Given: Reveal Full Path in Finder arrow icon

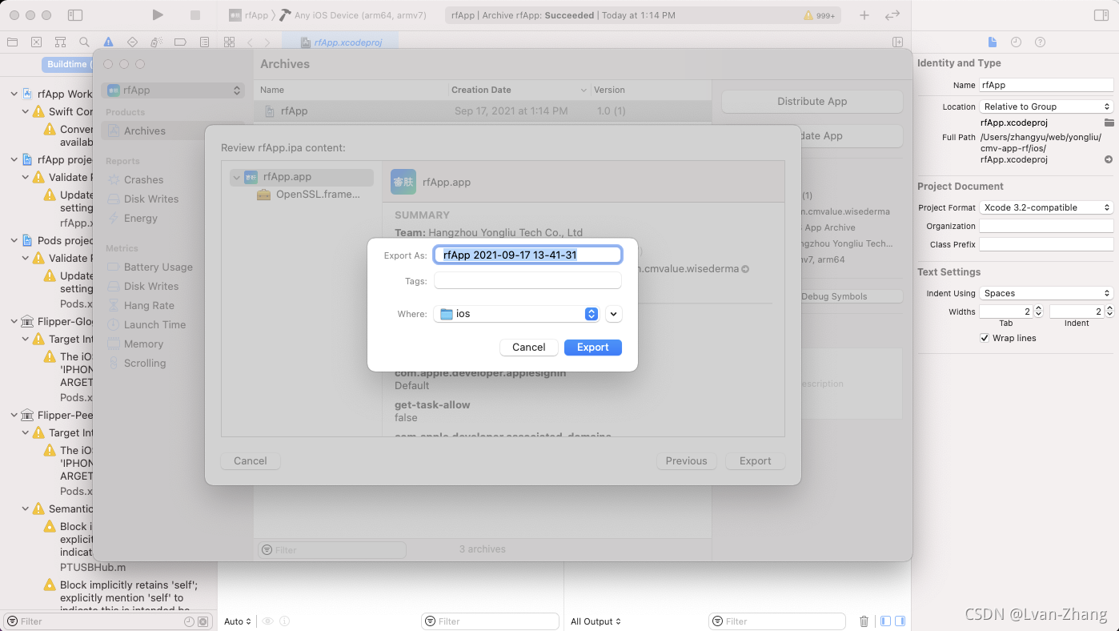Looking at the screenshot, I should [x=1109, y=159].
